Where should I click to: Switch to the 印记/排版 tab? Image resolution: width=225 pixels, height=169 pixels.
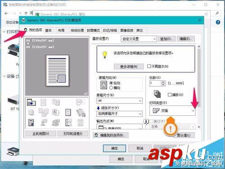click(x=110, y=31)
